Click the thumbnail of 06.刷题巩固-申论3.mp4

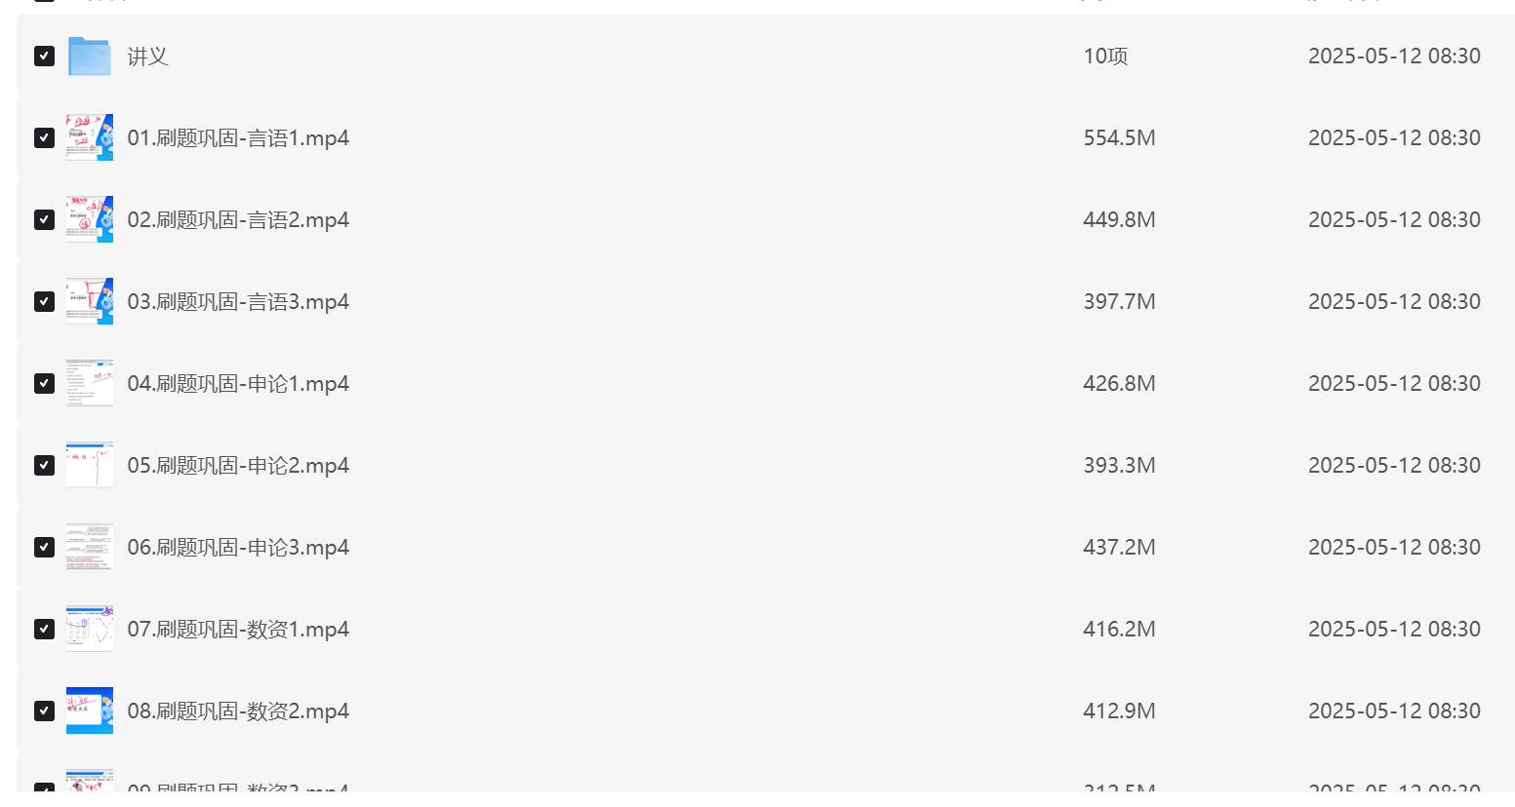coord(90,547)
